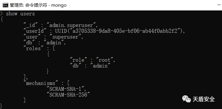Click the "SCRAM-SHA-256" mechanism entry
Screen dimensions: 222x109
click(68, 95)
